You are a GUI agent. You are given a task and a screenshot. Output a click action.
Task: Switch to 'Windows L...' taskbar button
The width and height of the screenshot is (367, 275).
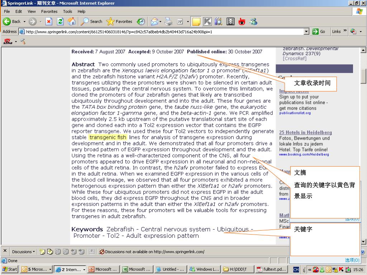coord(204,269)
